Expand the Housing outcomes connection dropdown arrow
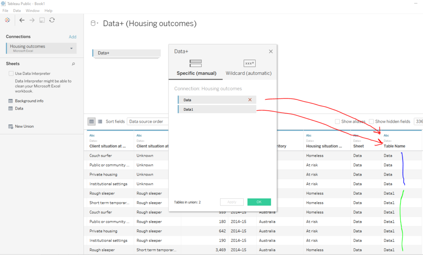 click(71, 48)
